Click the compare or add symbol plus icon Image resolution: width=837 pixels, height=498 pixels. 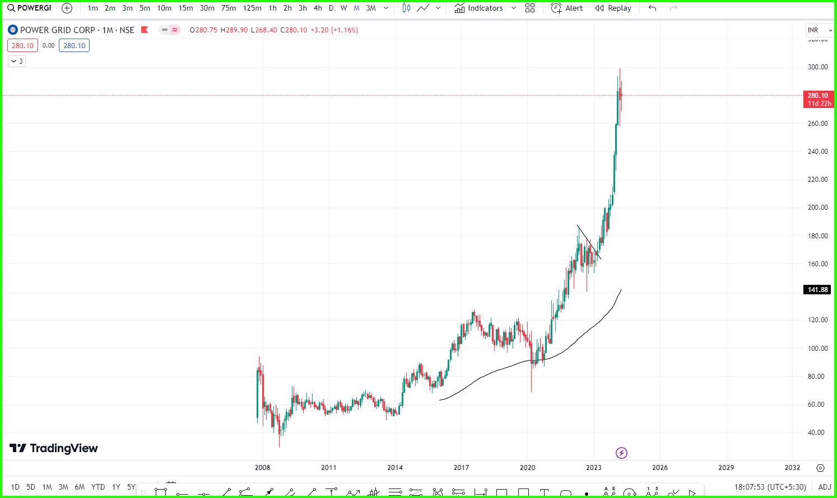tap(67, 8)
